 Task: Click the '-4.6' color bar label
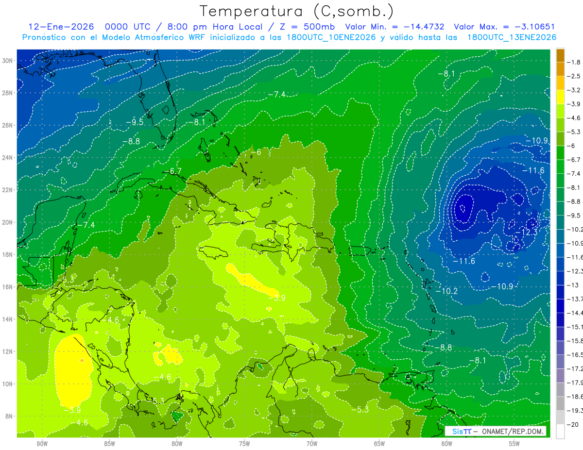(573, 118)
